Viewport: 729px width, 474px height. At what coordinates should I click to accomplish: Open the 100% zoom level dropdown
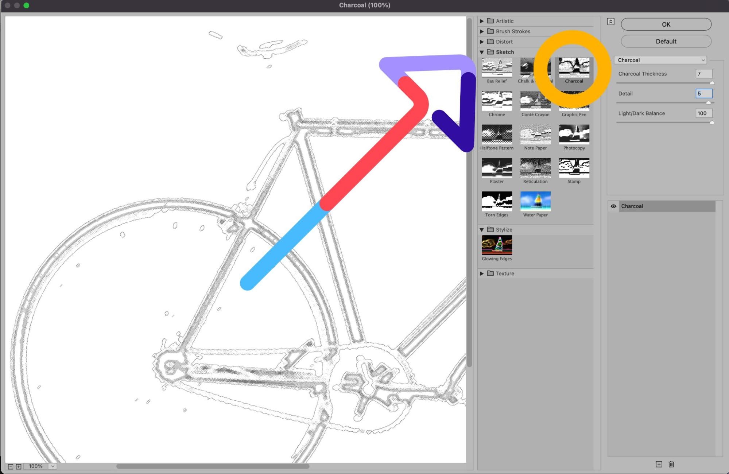click(53, 466)
